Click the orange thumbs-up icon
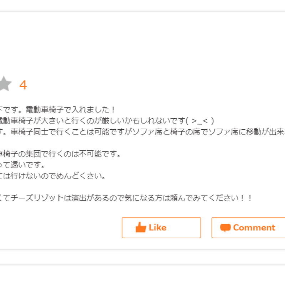This screenshot has height=285, width=285. click(x=141, y=227)
